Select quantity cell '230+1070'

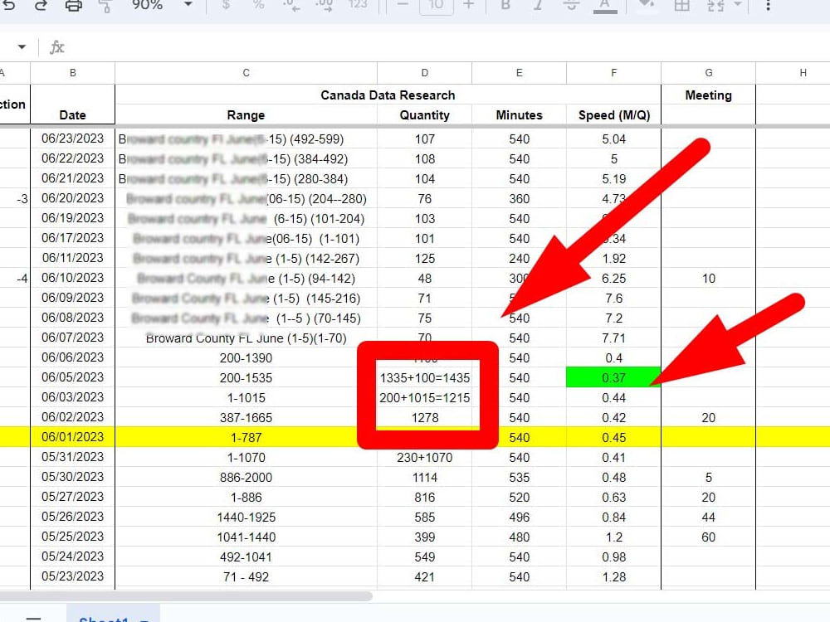(x=424, y=458)
